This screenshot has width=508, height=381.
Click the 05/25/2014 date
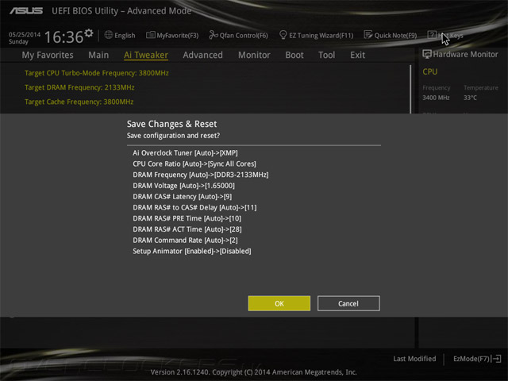click(25, 34)
